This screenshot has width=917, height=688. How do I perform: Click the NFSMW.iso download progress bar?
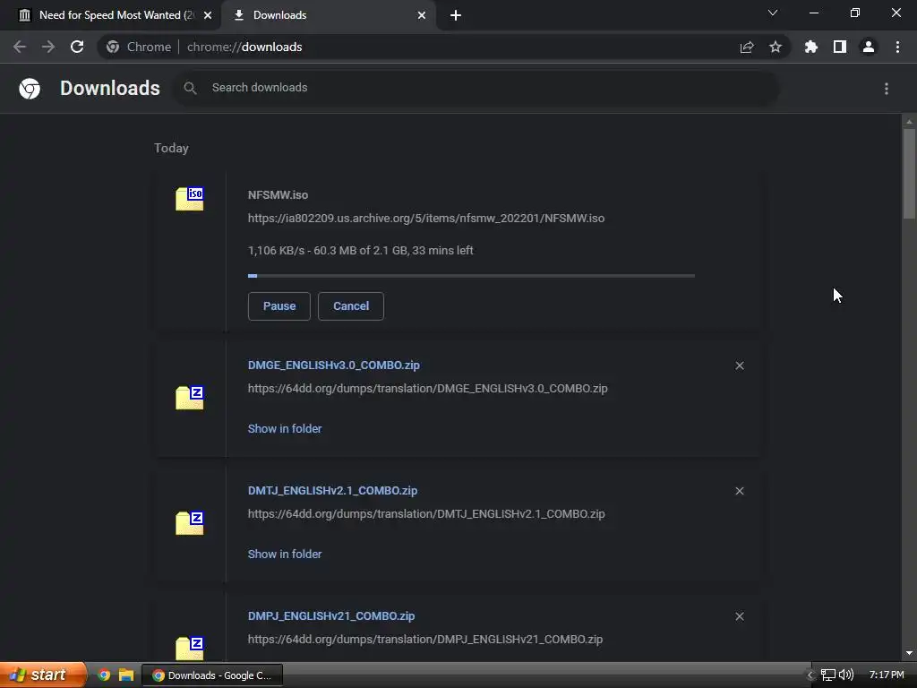pos(471,276)
